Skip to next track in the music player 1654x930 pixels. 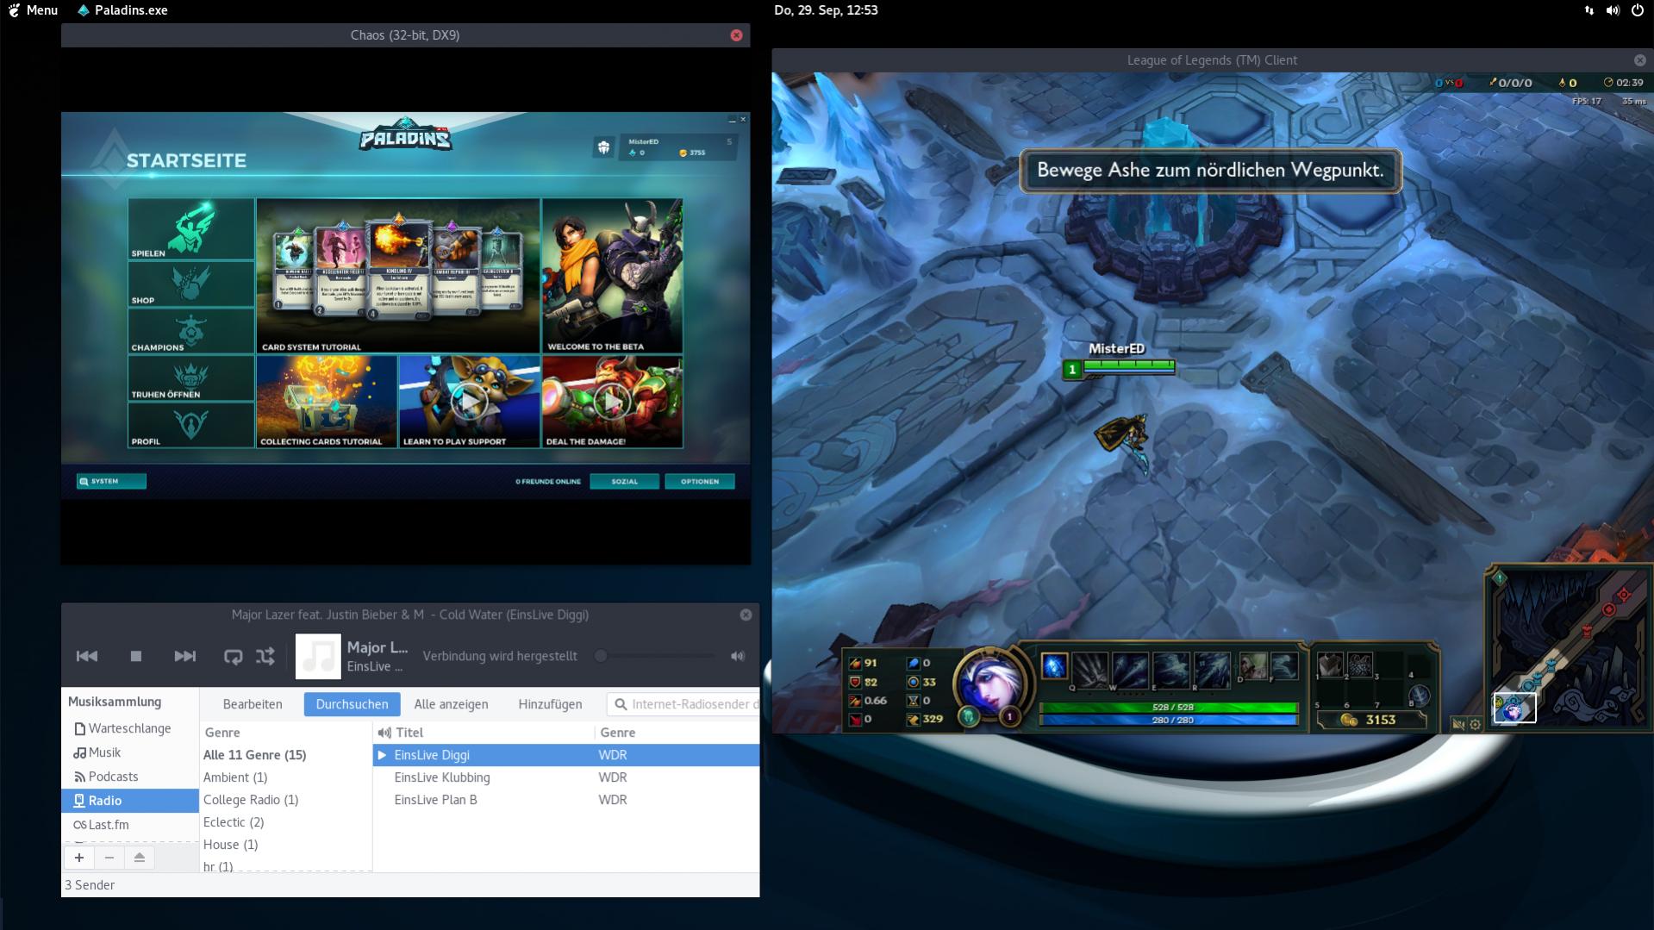pyautogui.click(x=184, y=656)
